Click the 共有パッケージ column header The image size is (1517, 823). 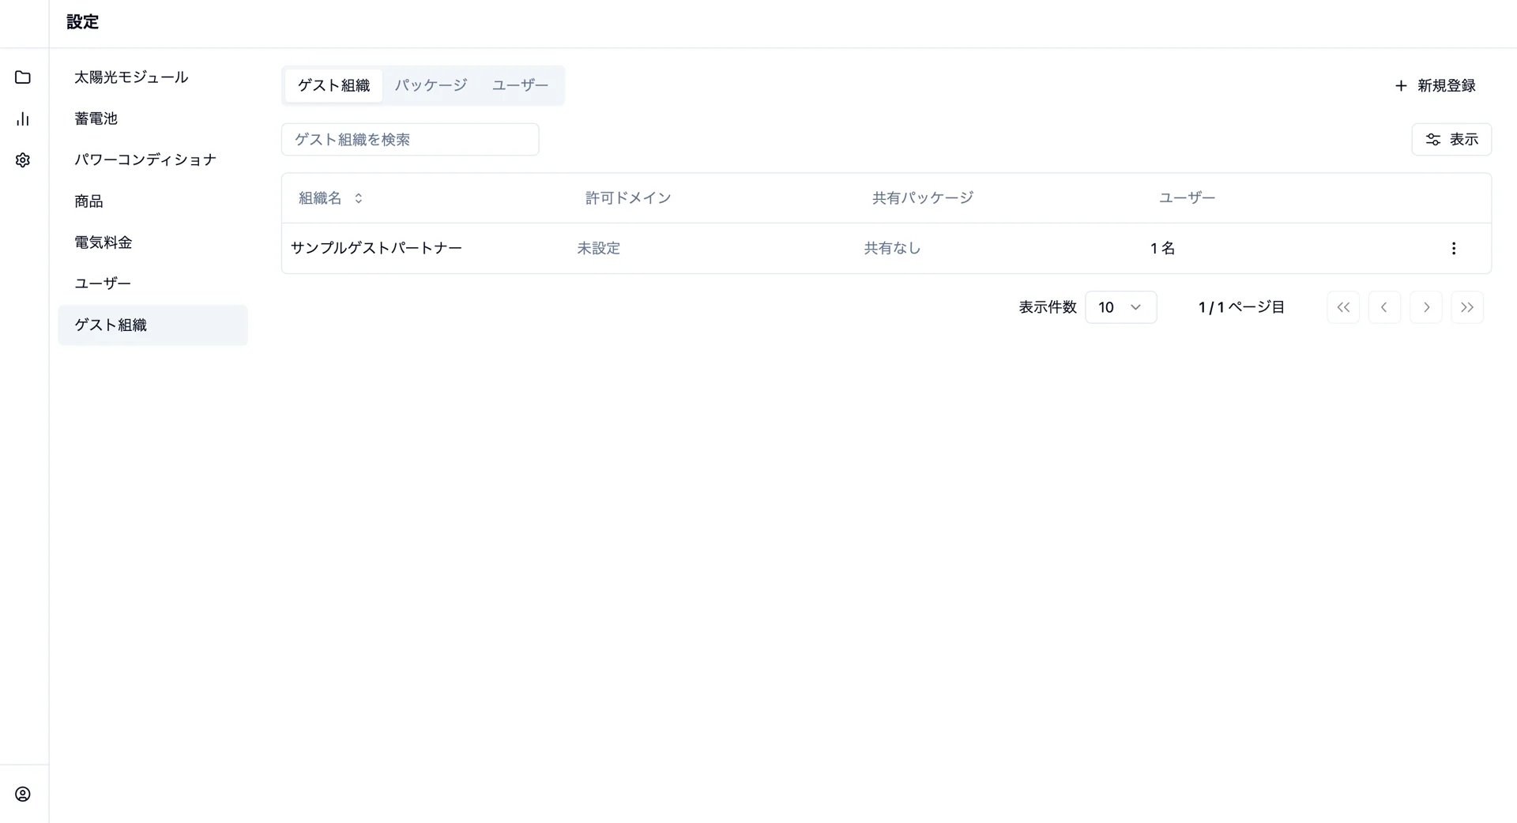922,197
